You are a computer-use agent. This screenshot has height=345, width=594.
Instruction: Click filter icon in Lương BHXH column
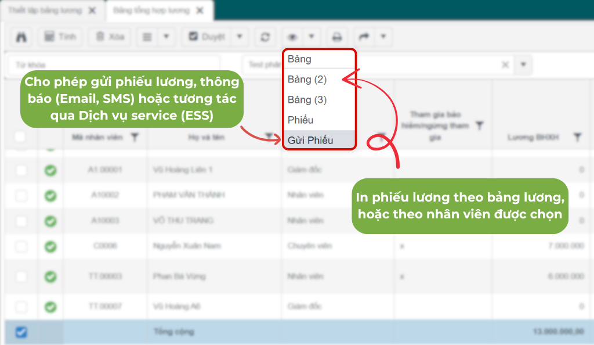tap(577, 137)
